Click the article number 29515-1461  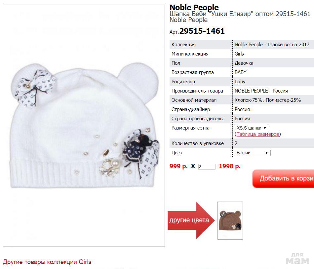click(202, 31)
